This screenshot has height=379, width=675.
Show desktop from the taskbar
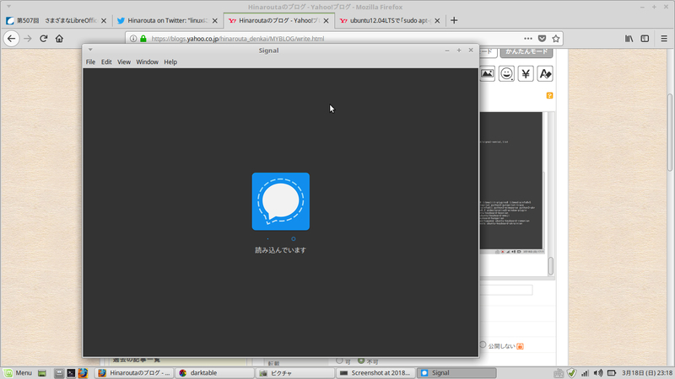click(x=41, y=373)
